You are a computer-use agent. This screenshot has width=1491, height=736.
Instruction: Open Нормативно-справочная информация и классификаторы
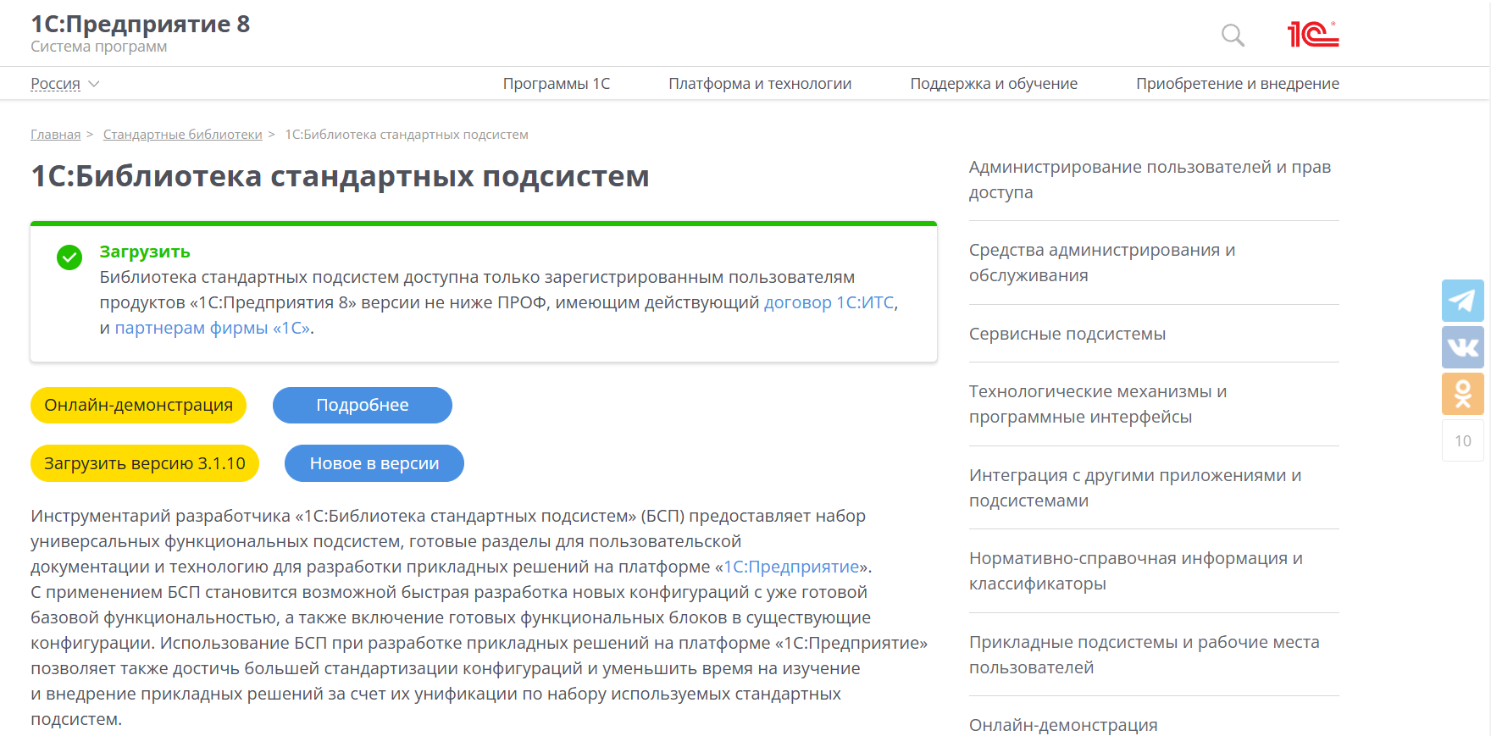pos(1136,571)
